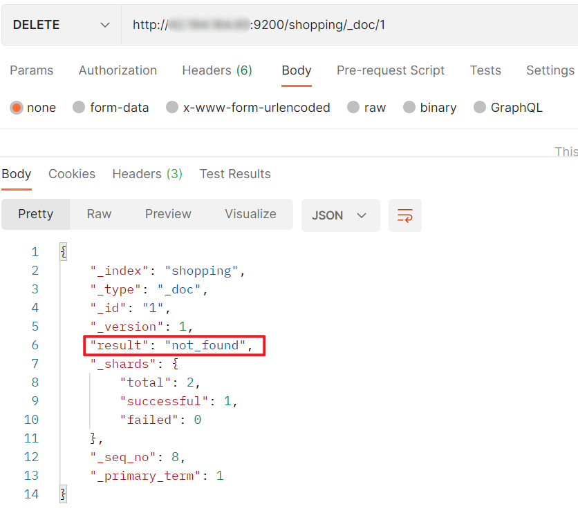View the response Headers (3) tab
The width and height of the screenshot is (578, 515).
(x=147, y=174)
